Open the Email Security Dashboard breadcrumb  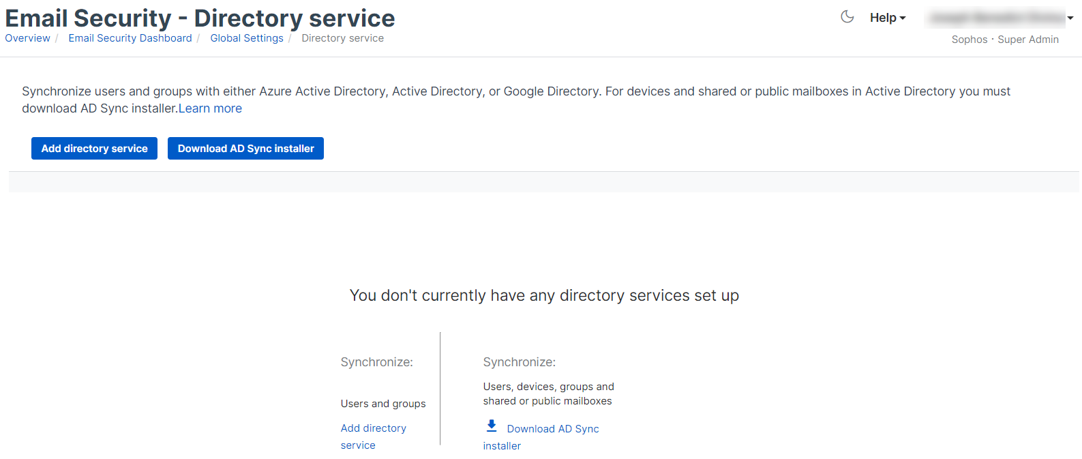[130, 38]
